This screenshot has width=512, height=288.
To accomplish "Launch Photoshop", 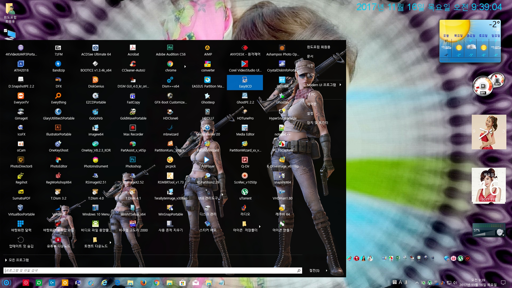I will coord(133,163).
